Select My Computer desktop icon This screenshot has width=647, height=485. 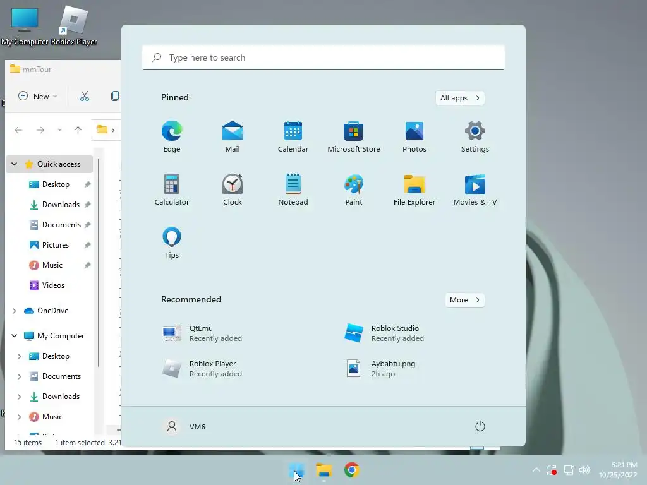tap(25, 25)
